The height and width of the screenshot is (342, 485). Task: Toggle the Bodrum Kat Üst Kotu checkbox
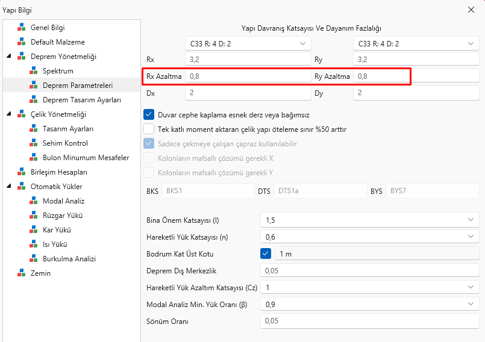click(x=266, y=254)
